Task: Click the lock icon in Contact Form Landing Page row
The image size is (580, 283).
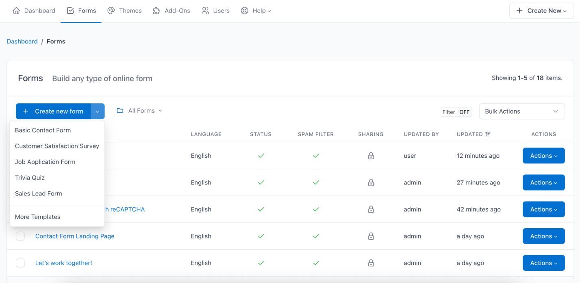Action: click(371, 236)
